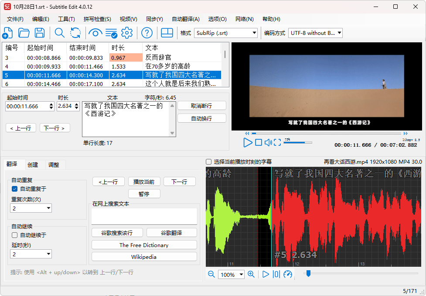The image size is (426, 296).
Task: Open the 视频(V) menu
Action: pyautogui.click(x=129, y=19)
